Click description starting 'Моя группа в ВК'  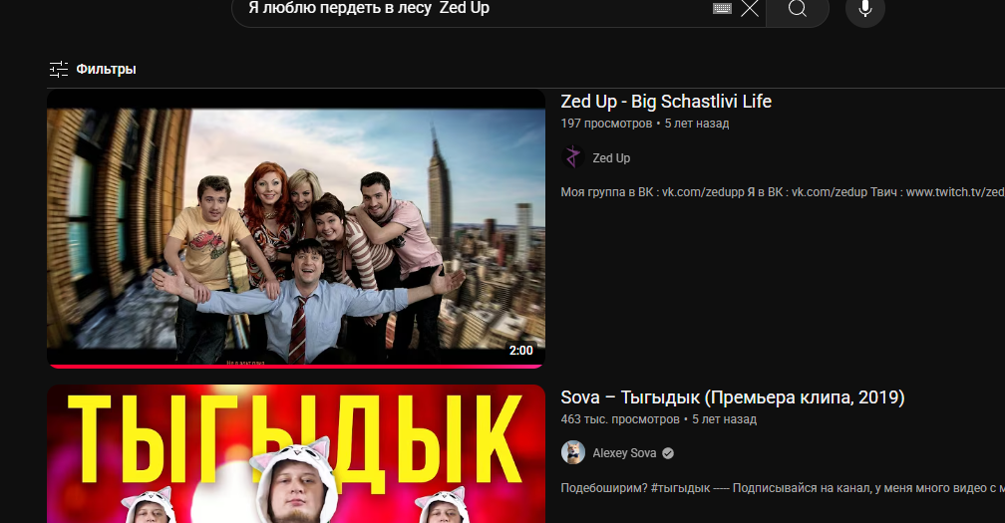tap(783, 192)
